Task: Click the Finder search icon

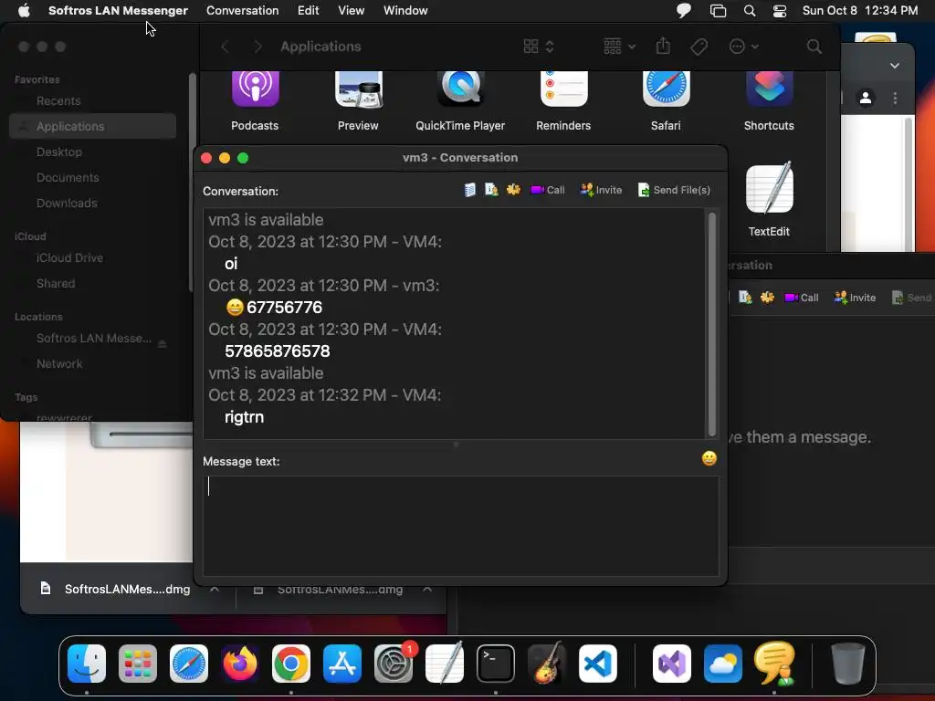Action: point(814,47)
